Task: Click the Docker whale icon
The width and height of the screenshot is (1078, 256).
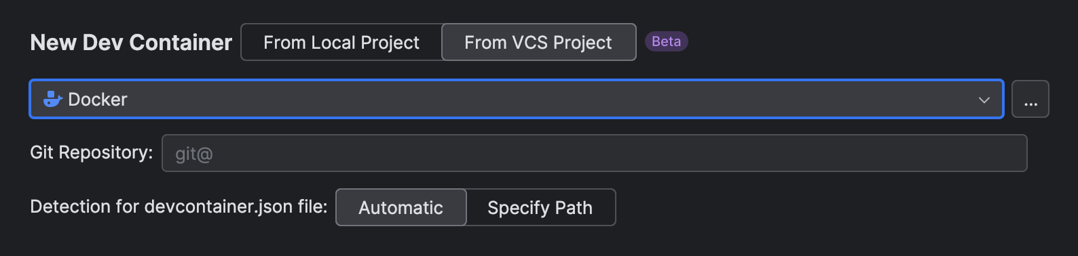Action: 52,99
